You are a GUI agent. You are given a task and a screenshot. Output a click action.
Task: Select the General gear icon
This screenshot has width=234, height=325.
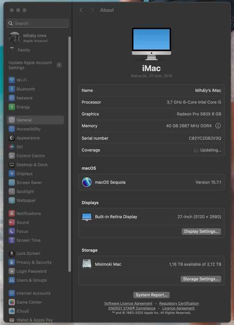(12, 120)
